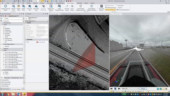Skip to next station frame
The image size is (170, 96).
(x=119, y=89)
